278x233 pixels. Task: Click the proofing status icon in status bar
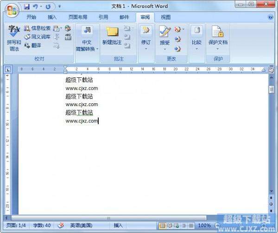click(x=61, y=226)
